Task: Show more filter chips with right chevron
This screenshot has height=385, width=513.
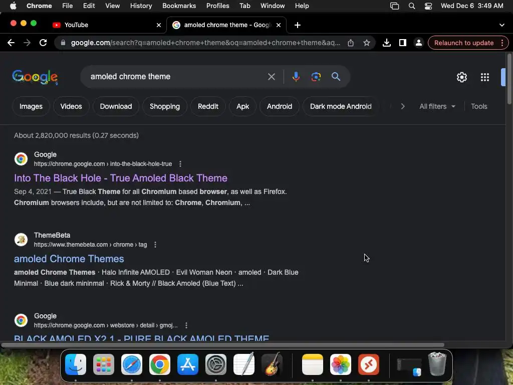Action: pos(403,106)
